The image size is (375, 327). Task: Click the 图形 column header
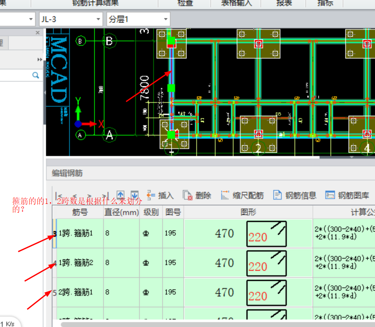[x=248, y=212]
